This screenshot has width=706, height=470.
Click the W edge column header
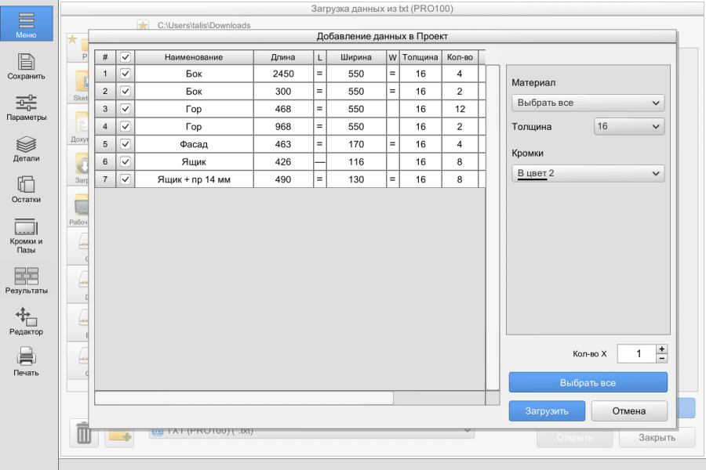tap(392, 57)
